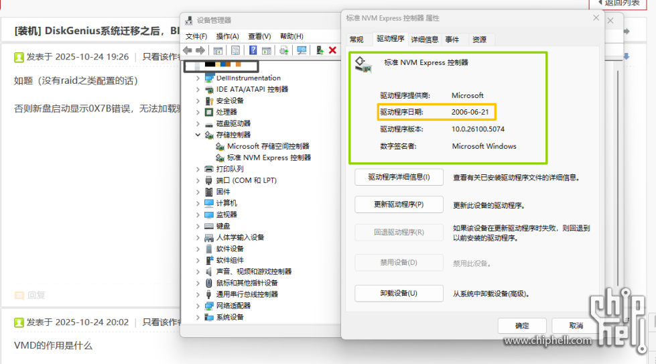Switch to the 常规 tab
The height and width of the screenshot is (364, 656).
tap(356, 40)
